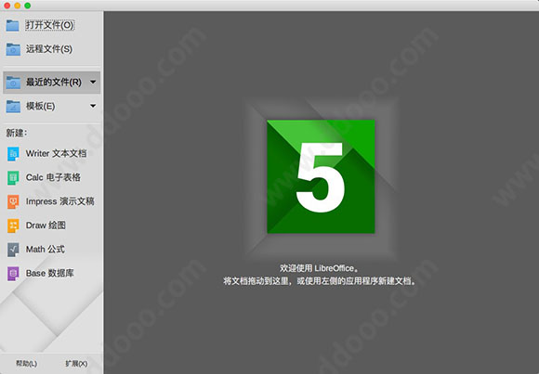This screenshot has width=539, height=374.
Task: Open the 扩展(X) extensions button
Action: [x=76, y=364]
